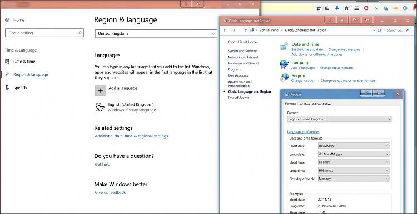417x214 pixels.
Task: Open the Long time format dropdown
Action: 354,171
